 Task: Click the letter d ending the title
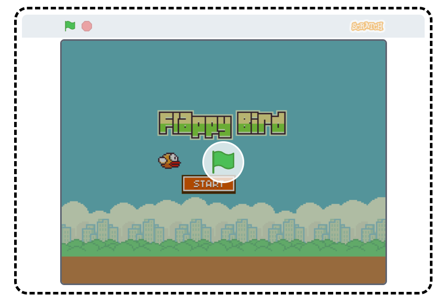pyautogui.click(x=279, y=123)
